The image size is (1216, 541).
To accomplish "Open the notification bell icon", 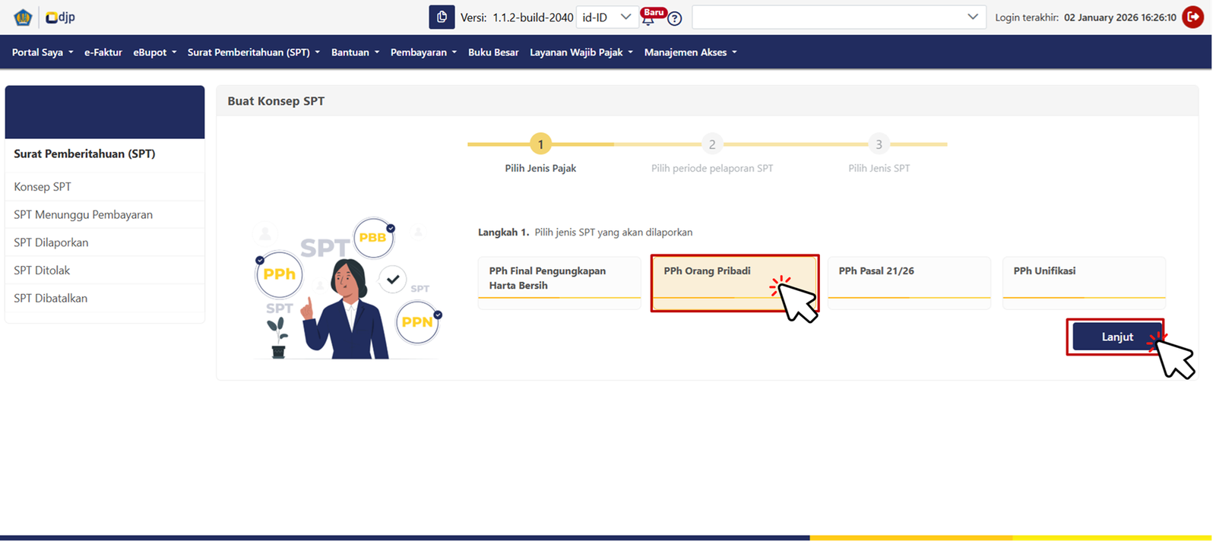I will point(648,20).
